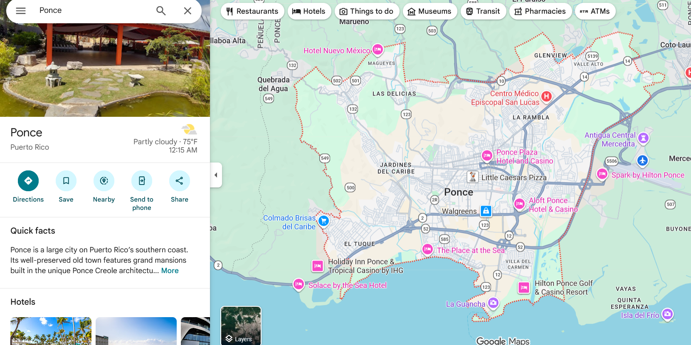This screenshot has width=691, height=345.
Task: Filter map by Pharmacies
Action: 540,11
